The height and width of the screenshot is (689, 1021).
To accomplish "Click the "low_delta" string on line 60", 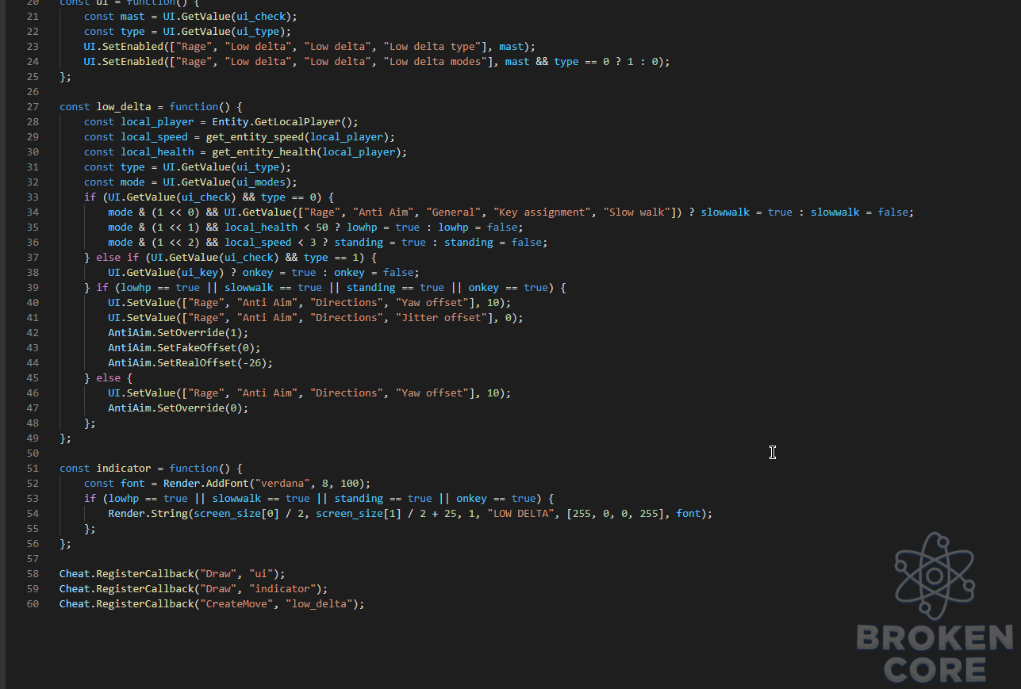I will click(x=319, y=604).
